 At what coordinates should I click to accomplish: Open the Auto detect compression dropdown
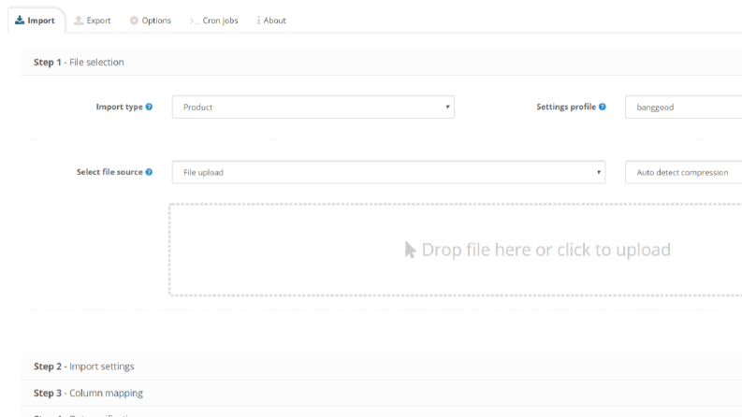[x=684, y=173]
